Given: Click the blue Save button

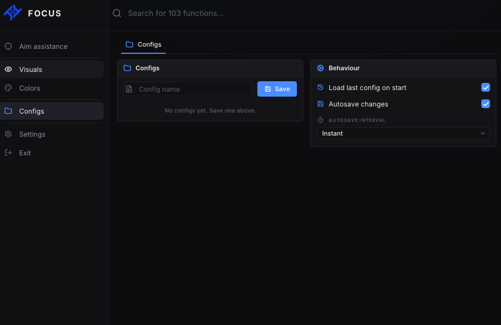Looking at the screenshot, I should [277, 89].
